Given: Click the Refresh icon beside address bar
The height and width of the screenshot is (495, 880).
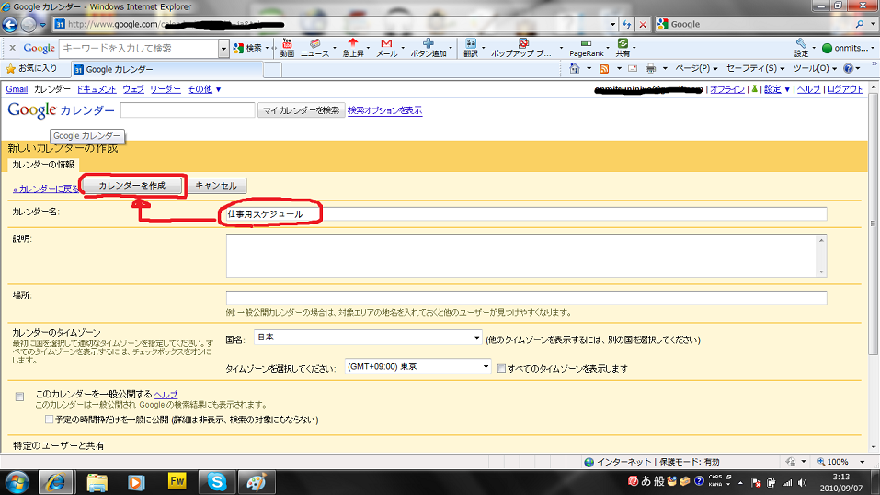Looking at the screenshot, I should 626,24.
